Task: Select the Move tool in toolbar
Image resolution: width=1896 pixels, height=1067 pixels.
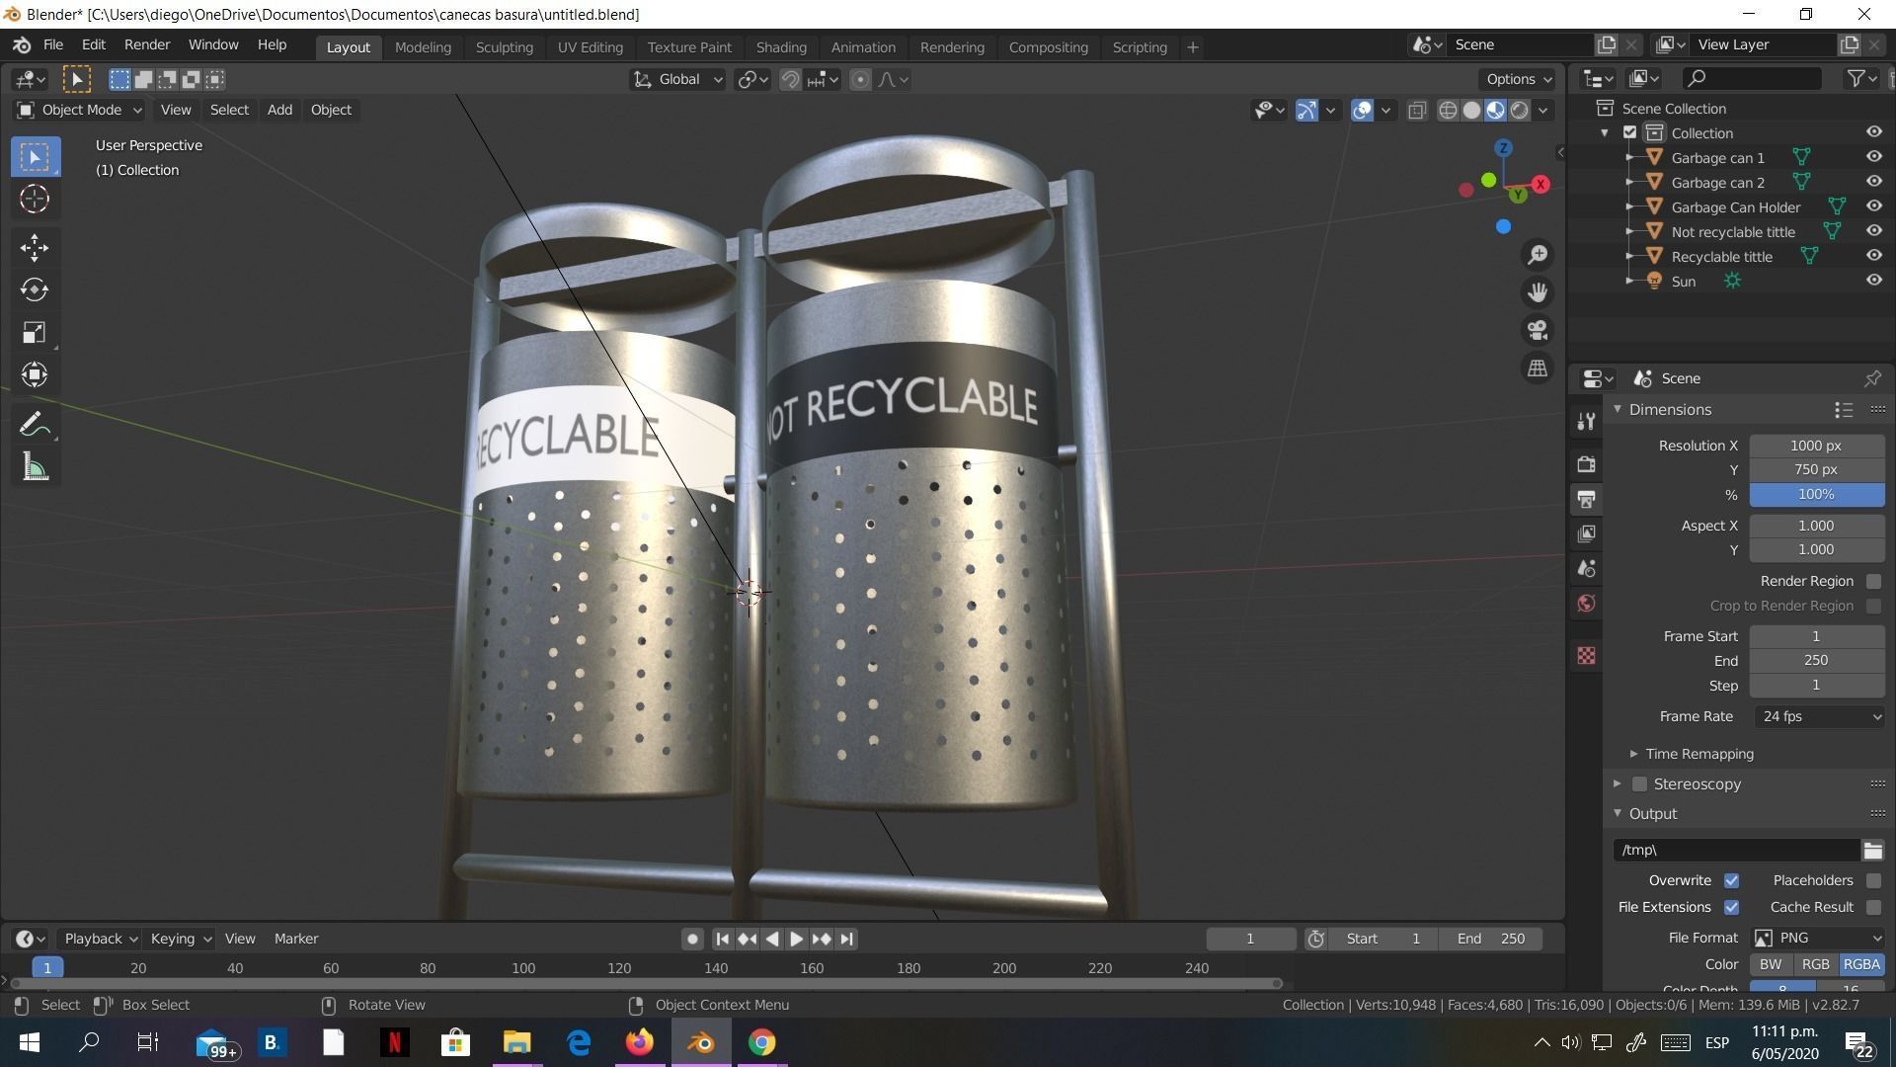Action: (x=35, y=247)
